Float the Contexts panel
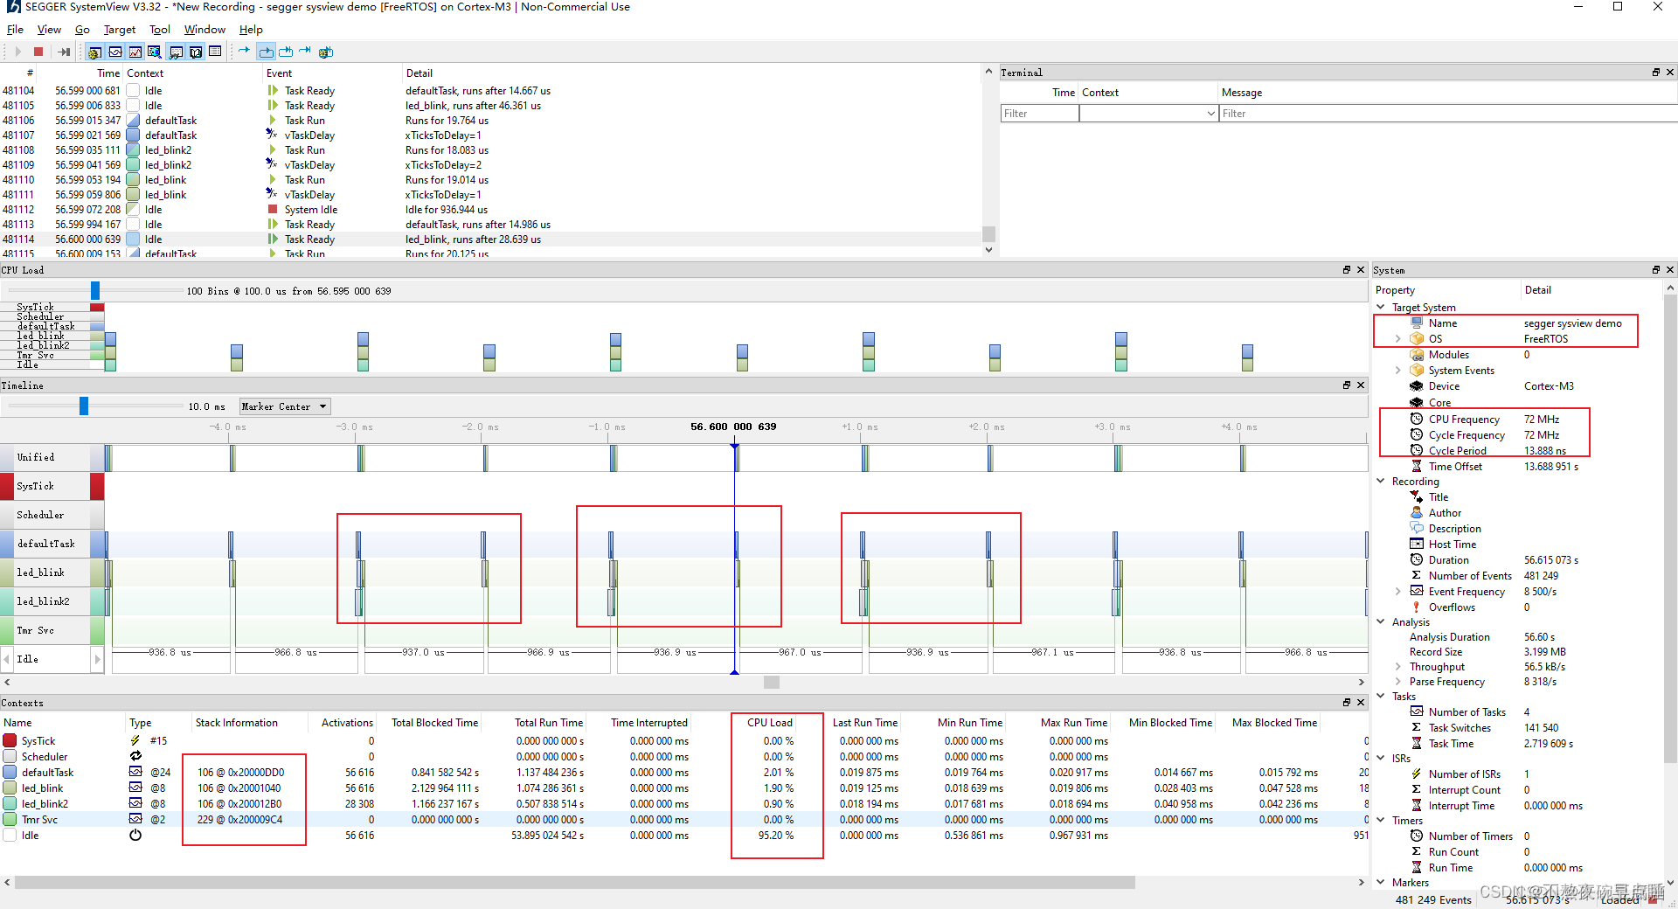This screenshot has height=909, width=1678. tap(1347, 703)
